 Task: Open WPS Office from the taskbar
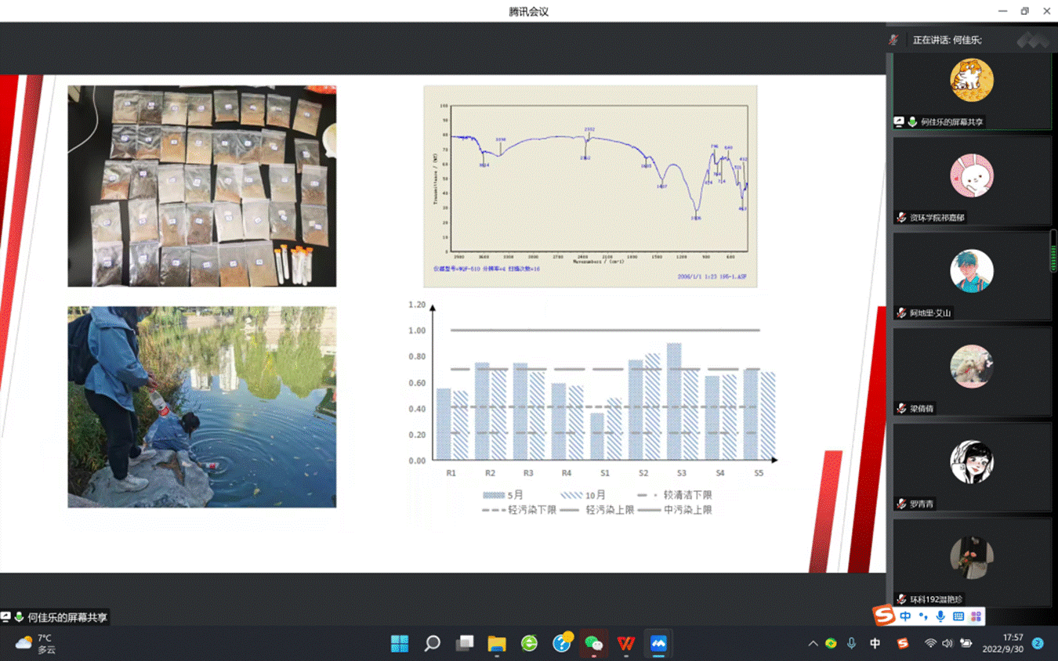[x=625, y=644]
